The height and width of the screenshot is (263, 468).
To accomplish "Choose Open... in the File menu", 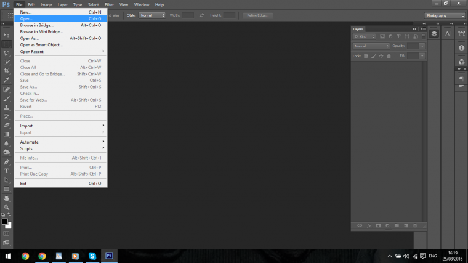I will click(60, 19).
